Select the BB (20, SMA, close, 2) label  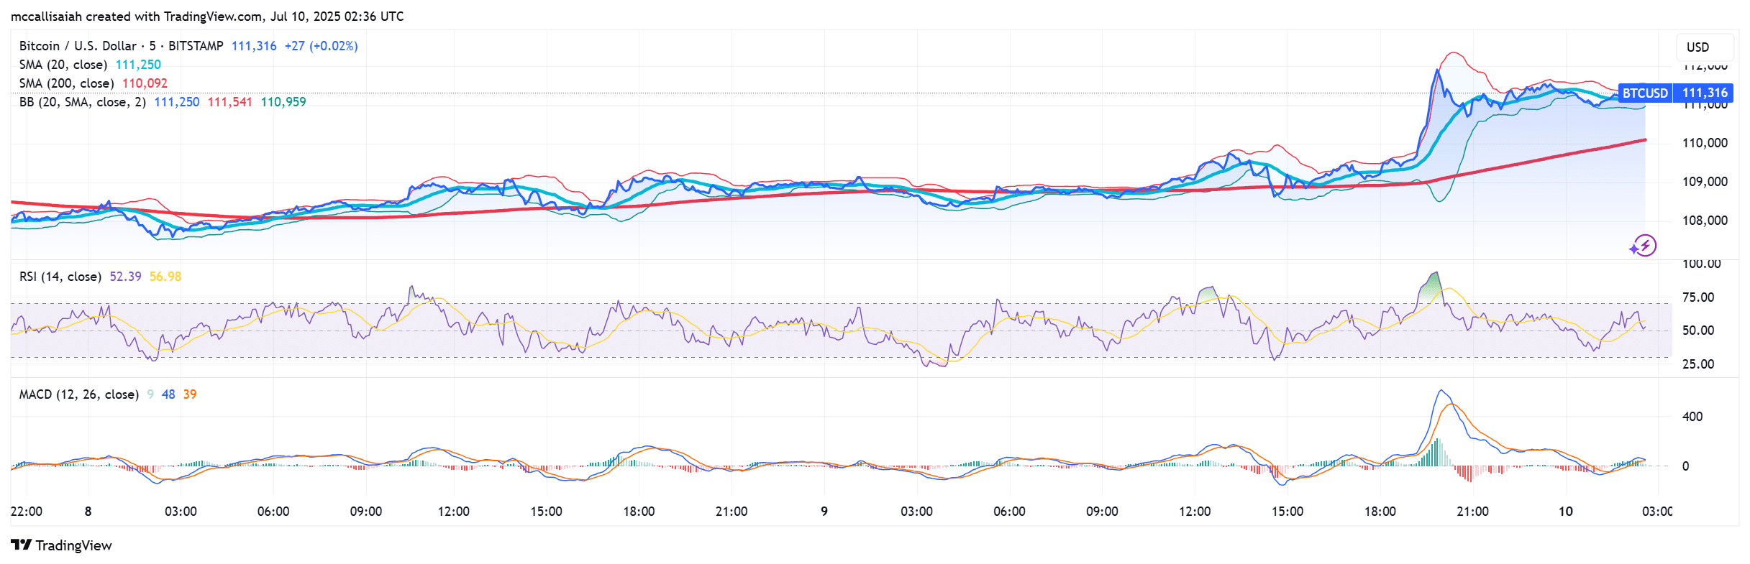[x=83, y=102]
